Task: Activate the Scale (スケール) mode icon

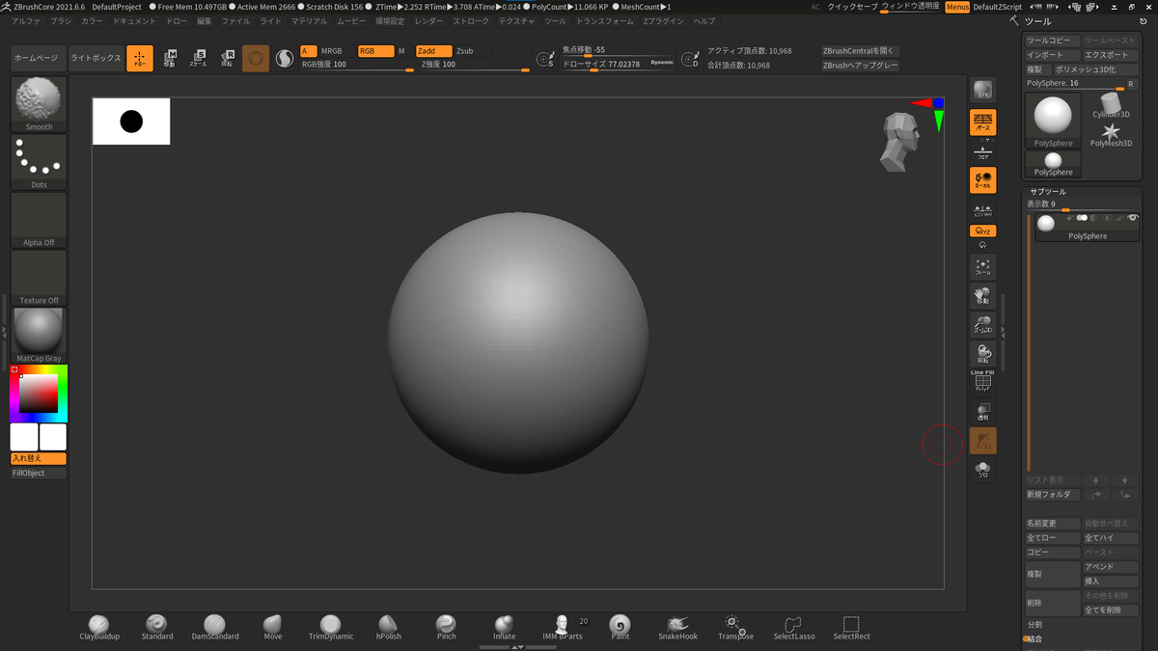Action: tap(198, 59)
